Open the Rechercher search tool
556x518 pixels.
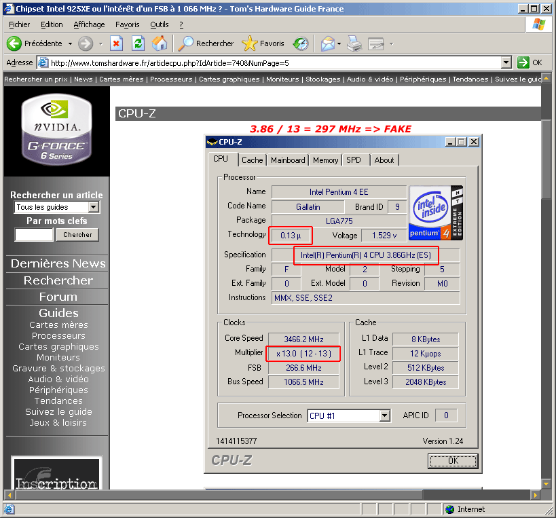pos(206,43)
